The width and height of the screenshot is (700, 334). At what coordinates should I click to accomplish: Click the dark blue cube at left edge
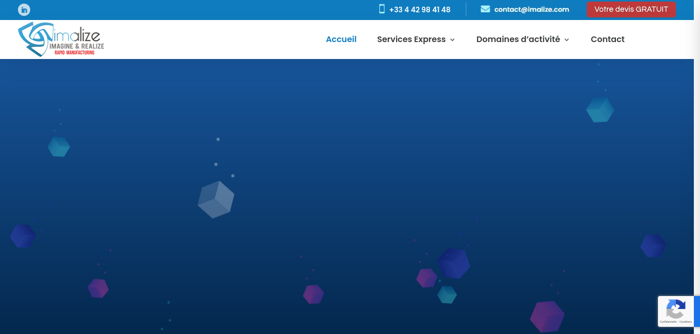click(23, 236)
